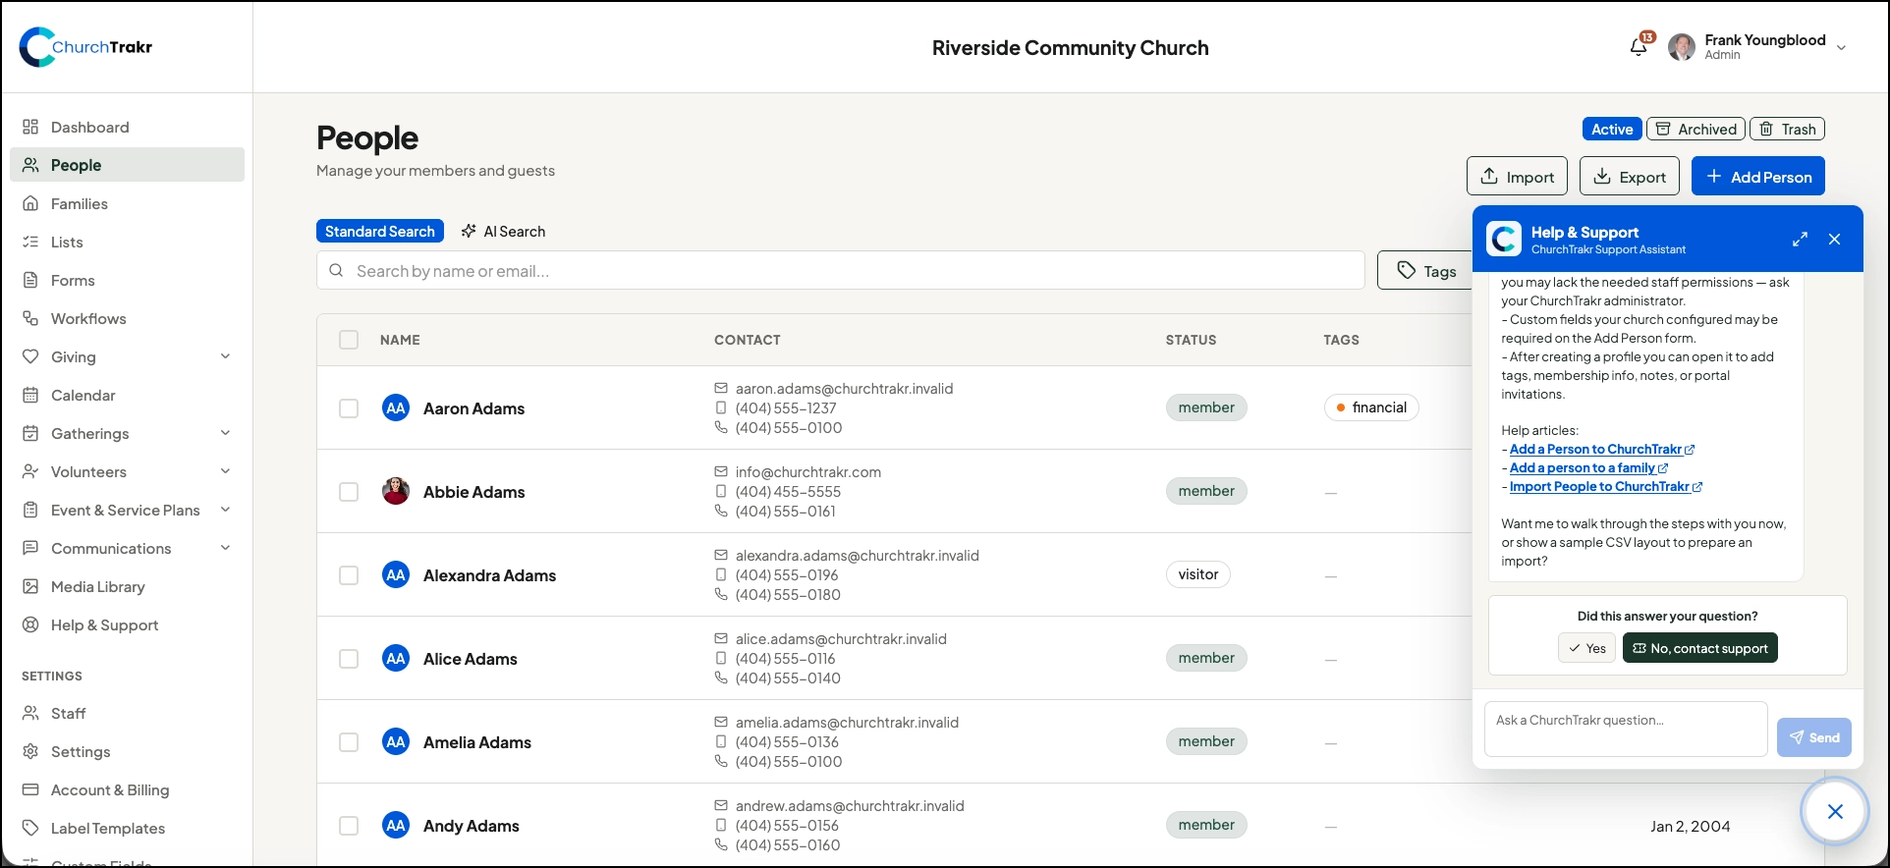The height and width of the screenshot is (868, 1890).
Task: Click the People sidebar icon
Action: 30,165
